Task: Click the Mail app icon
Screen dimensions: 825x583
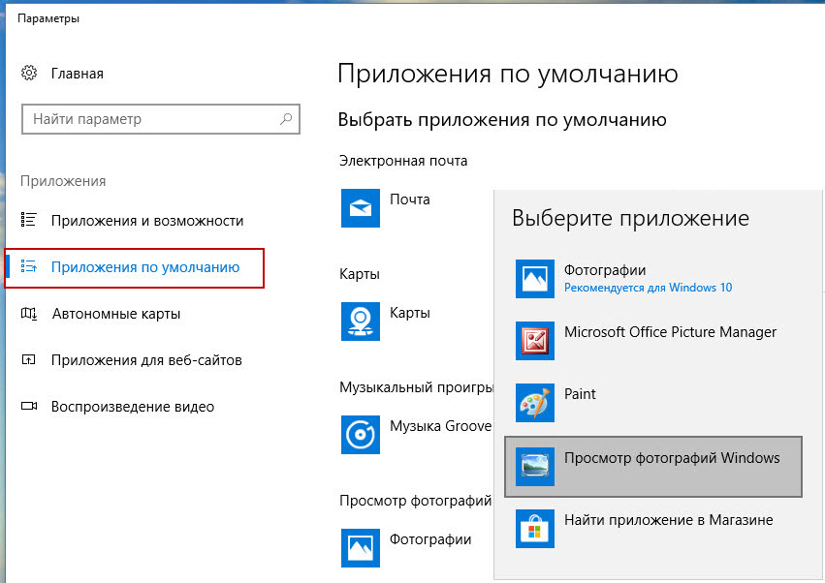Action: (x=361, y=207)
